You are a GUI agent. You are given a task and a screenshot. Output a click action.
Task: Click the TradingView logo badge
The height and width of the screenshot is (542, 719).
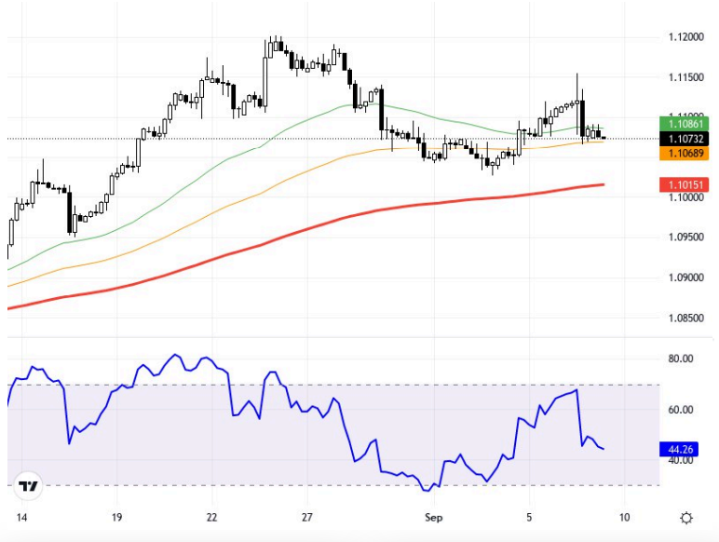coord(28,485)
